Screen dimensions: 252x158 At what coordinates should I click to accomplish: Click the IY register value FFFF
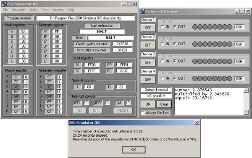point(92,71)
